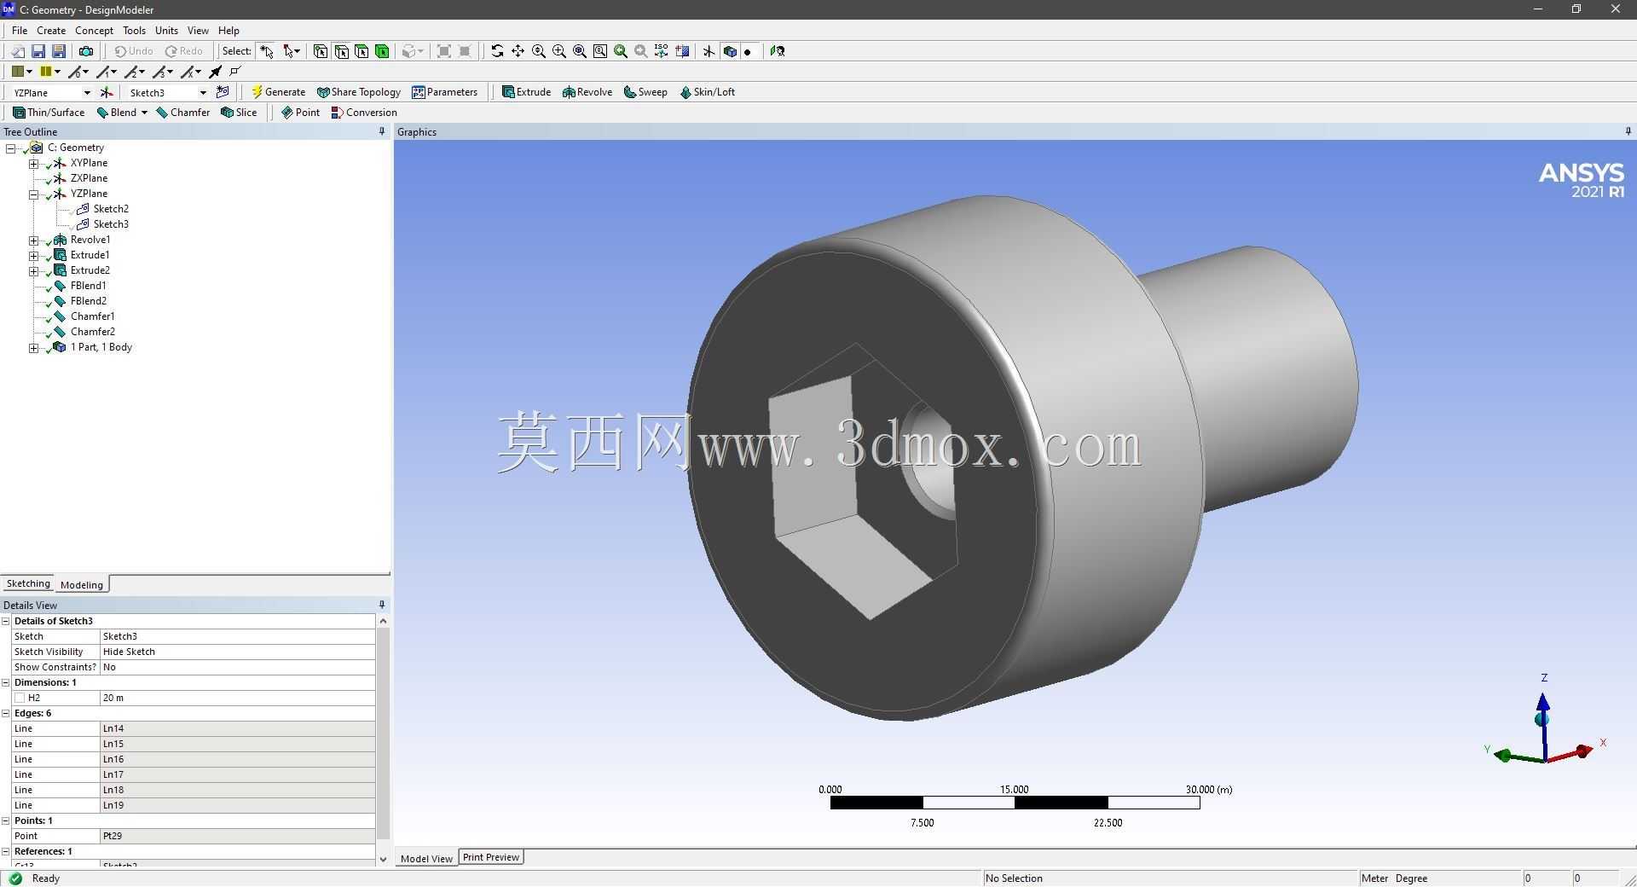The height and width of the screenshot is (887, 1637).
Task: Open the Select mode dropdown arrow
Action: (x=297, y=51)
